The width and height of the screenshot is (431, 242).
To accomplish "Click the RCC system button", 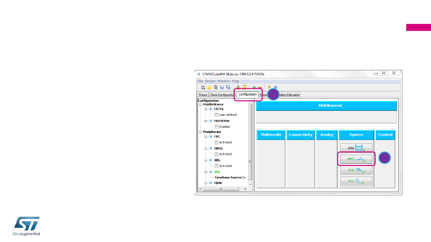I will pyautogui.click(x=356, y=182).
